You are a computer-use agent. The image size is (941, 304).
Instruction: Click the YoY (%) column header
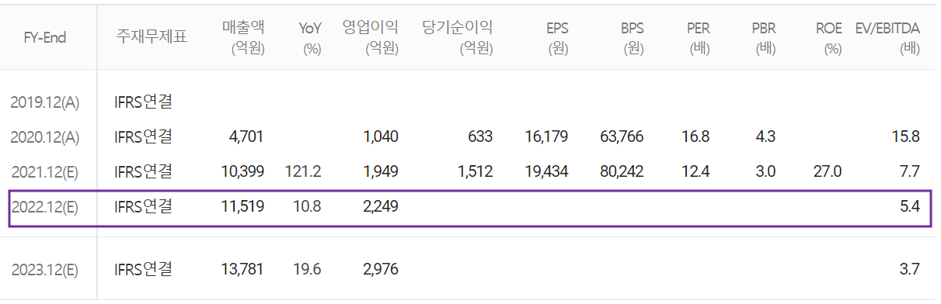(x=310, y=38)
